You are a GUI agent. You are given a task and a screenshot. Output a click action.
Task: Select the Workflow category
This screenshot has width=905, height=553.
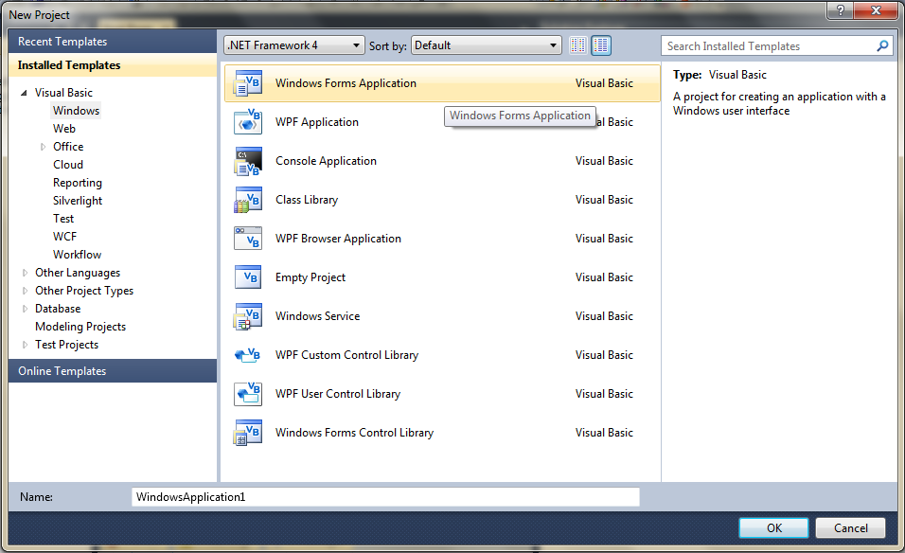[77, 255]
